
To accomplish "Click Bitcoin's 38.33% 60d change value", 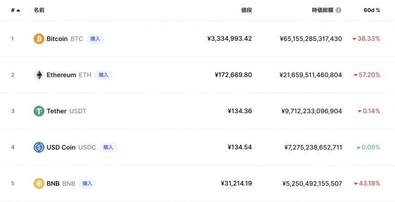I will tap(368, 39).
